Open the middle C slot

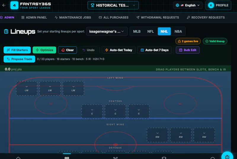pyautogui.click(x=115, y=112)
